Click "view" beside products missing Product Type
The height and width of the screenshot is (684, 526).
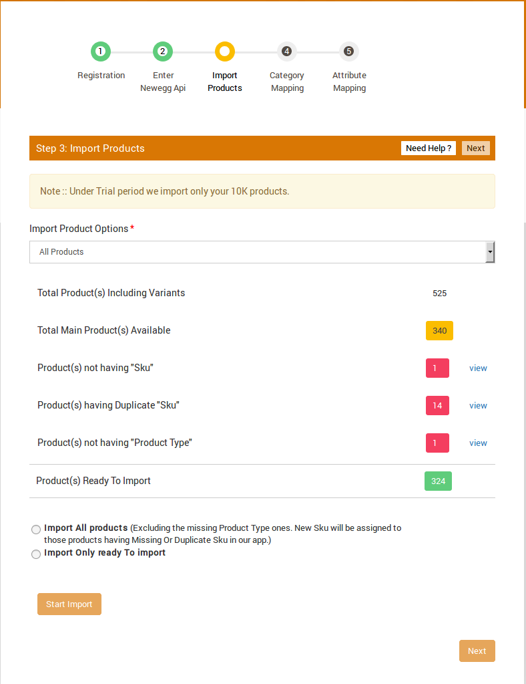[478, 443]
